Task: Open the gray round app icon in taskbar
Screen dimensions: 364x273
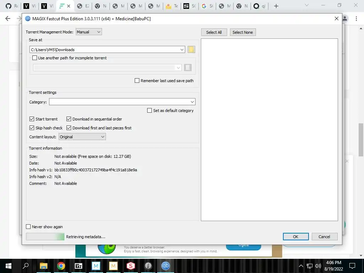Action: point(148,266)
